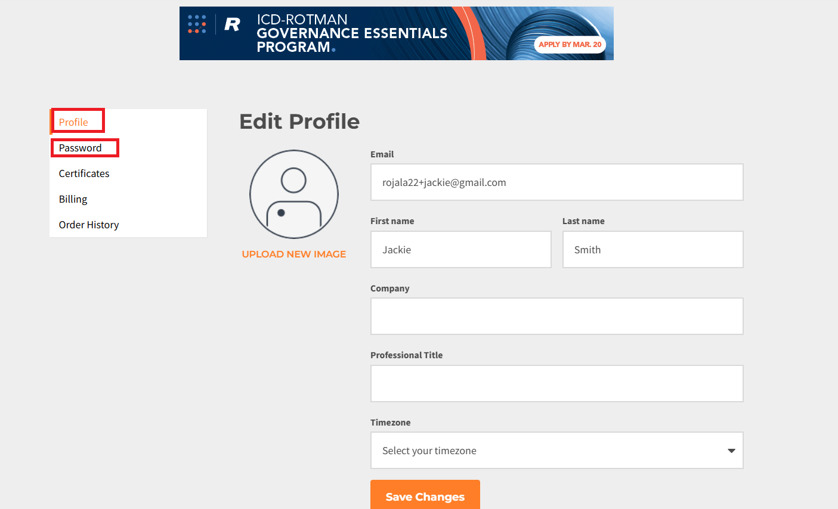The image size is (838, 509).
Task: Click the dotted ICD logo in banner
Action: (x=197, y=24)
